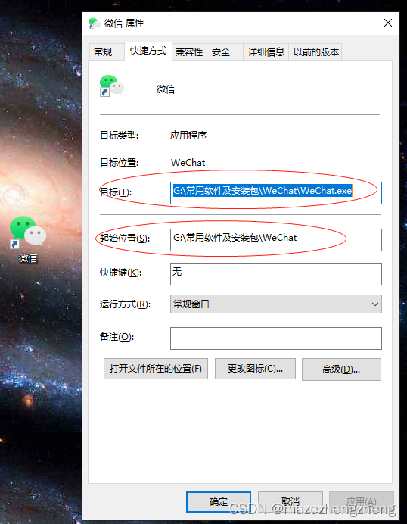Click the WeChat icon in the dialog title bar
This screenshot has width=407, height=524.
point(94,23)
